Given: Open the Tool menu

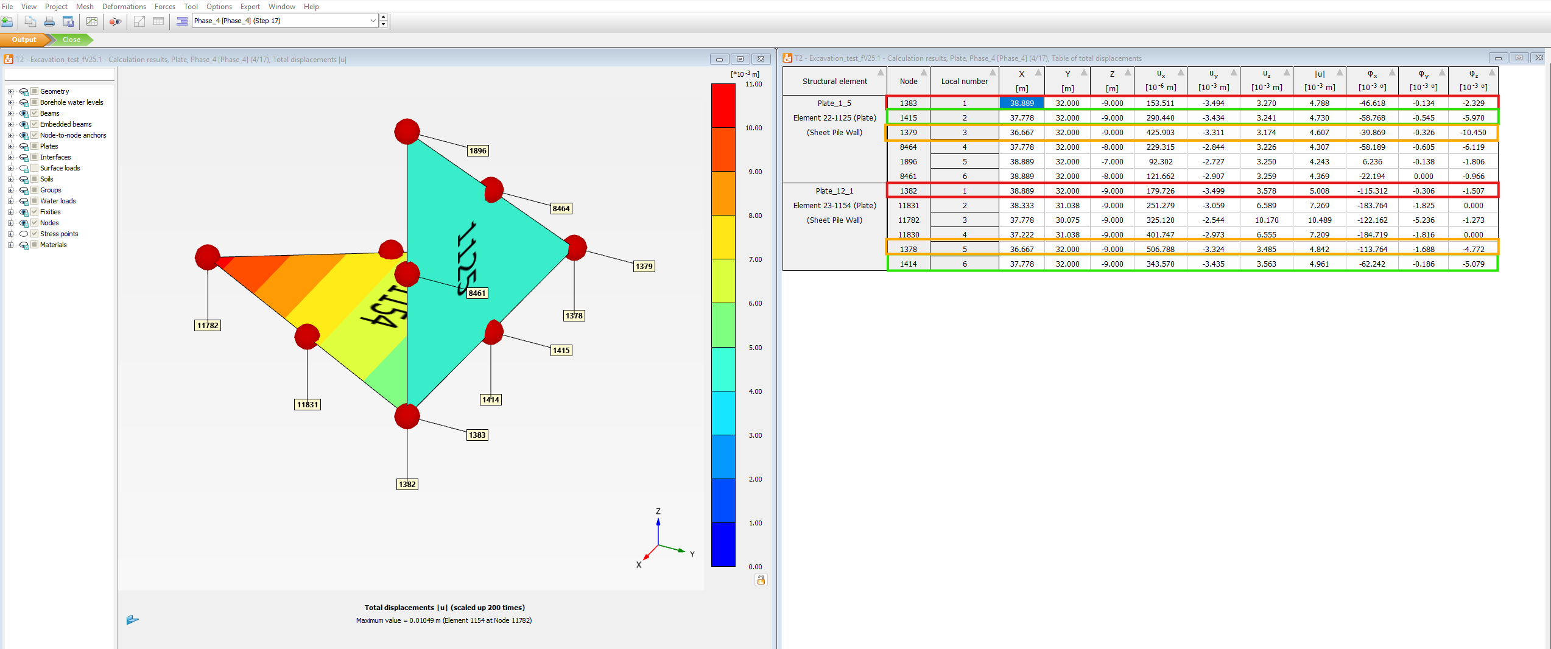Looking at the screenshot, I should coord(191,6).
